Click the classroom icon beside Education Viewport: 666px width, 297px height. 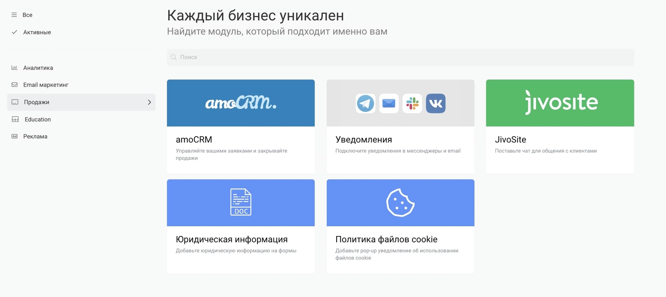(15, 119)
